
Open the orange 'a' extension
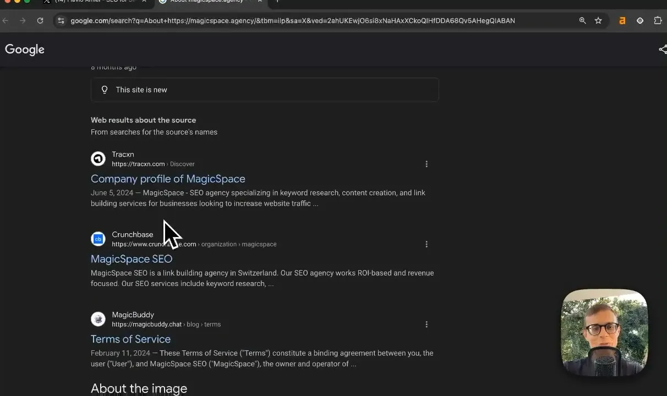622,21
